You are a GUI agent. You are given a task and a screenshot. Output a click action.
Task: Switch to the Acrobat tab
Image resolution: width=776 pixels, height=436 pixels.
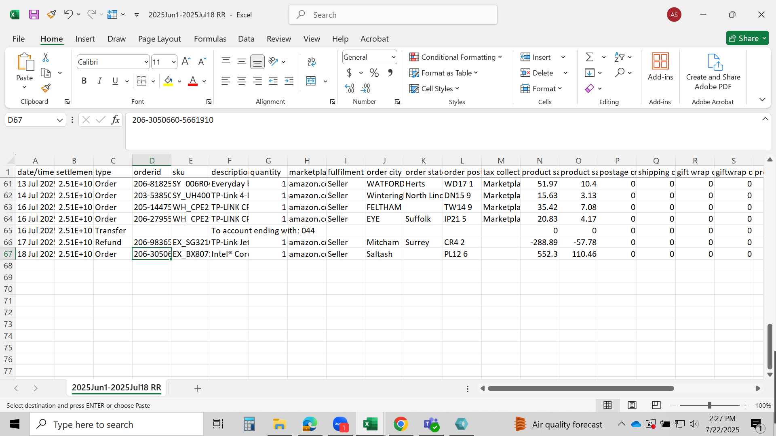(374, 39)
